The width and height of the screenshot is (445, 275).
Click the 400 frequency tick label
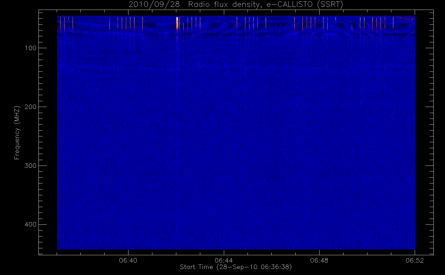point(30,225)
